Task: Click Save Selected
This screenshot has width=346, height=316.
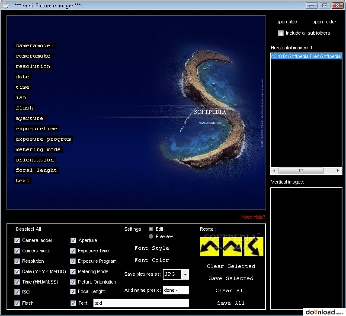Action: (x=231, y=278)
